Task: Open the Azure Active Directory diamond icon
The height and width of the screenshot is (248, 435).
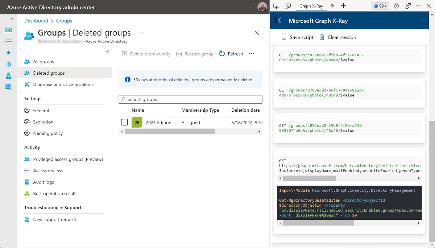Action: point(8,64)
